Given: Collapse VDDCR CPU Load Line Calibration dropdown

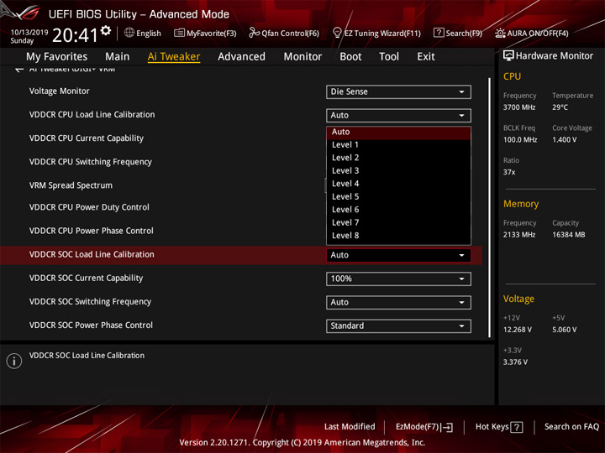Looking at the screenshot, I should (398, 115).
